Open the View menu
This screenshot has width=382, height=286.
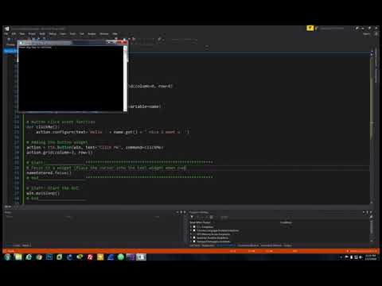click(22, 34)
